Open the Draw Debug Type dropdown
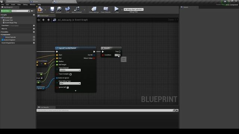 click(x=70, y=83)
